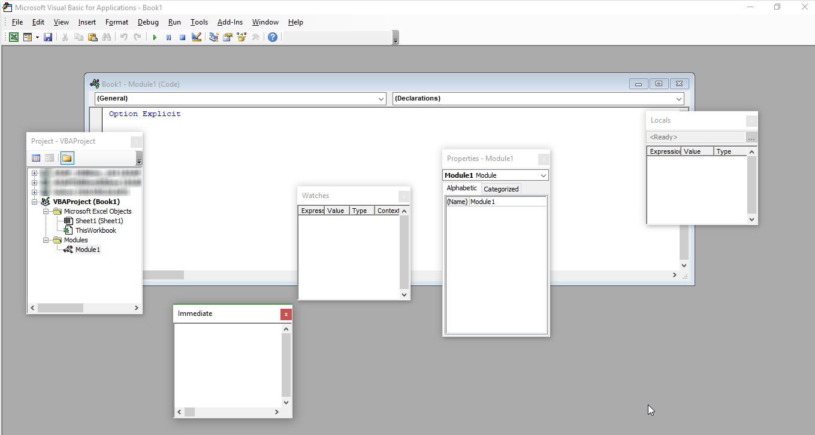815x435 pixels.
Task: Click the View Microsoft Excel toolbar icon
Action: pos(13,37)
